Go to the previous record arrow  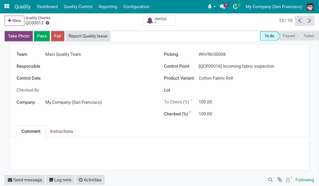300,21
